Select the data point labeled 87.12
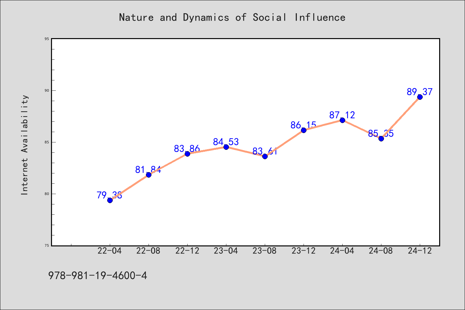The width and height of the screenshot is (465, 310). tap(342, 120)
